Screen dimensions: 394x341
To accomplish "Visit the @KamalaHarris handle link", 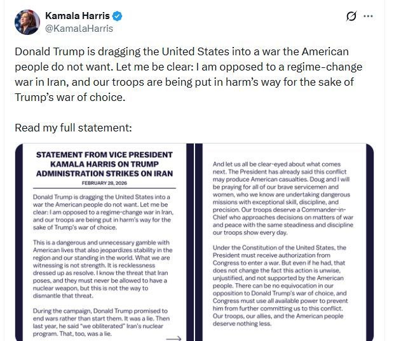I will (x=79, y=28).
